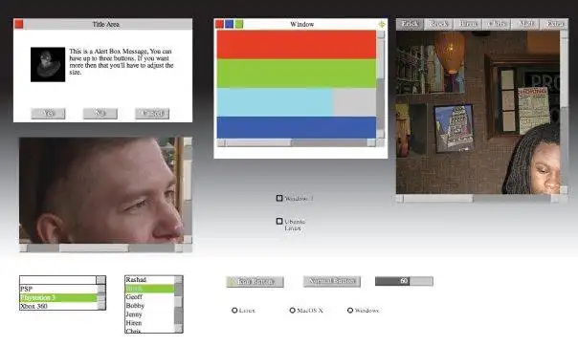Viewport: 578px width, 346px height.
Task: Click the Normal Button
Action: point(332,281)
